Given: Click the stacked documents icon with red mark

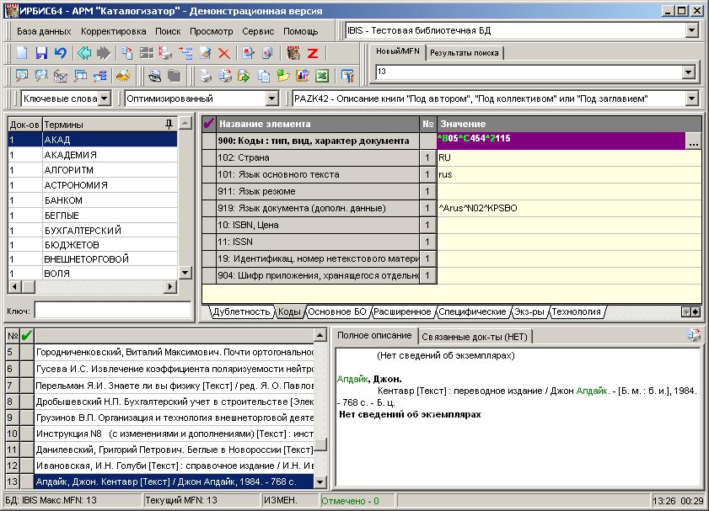Looking at the screenshot, I should [267, 53].
